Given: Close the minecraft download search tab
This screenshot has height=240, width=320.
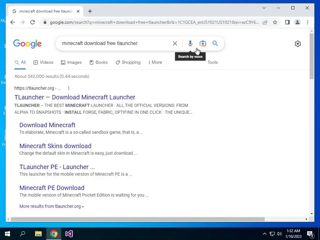Looking at the screenshot, I should [x=78, y=11].
